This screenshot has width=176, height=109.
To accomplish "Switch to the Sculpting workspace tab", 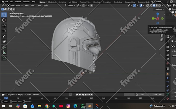I will click(x=62, y=2).
